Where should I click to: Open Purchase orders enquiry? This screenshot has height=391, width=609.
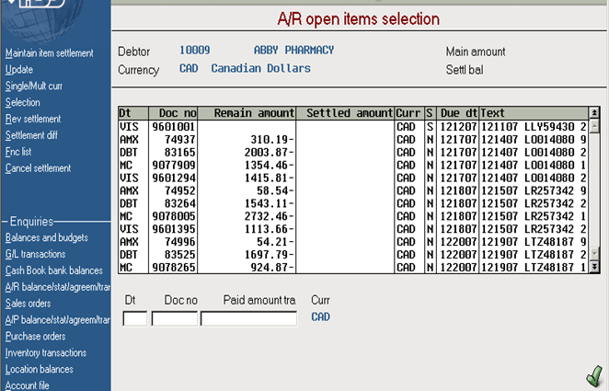point(35,336)
